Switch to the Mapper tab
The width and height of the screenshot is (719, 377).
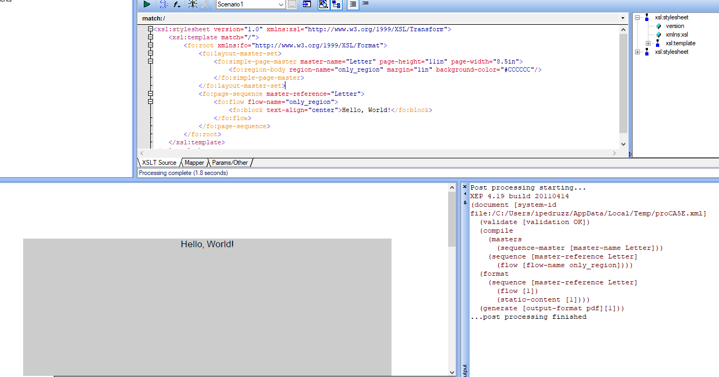(x=194, y=163)
